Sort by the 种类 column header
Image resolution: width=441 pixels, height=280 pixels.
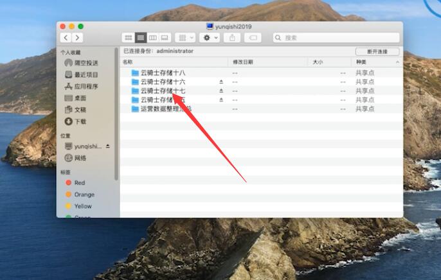pyautogui.click(x=377, y=62)
